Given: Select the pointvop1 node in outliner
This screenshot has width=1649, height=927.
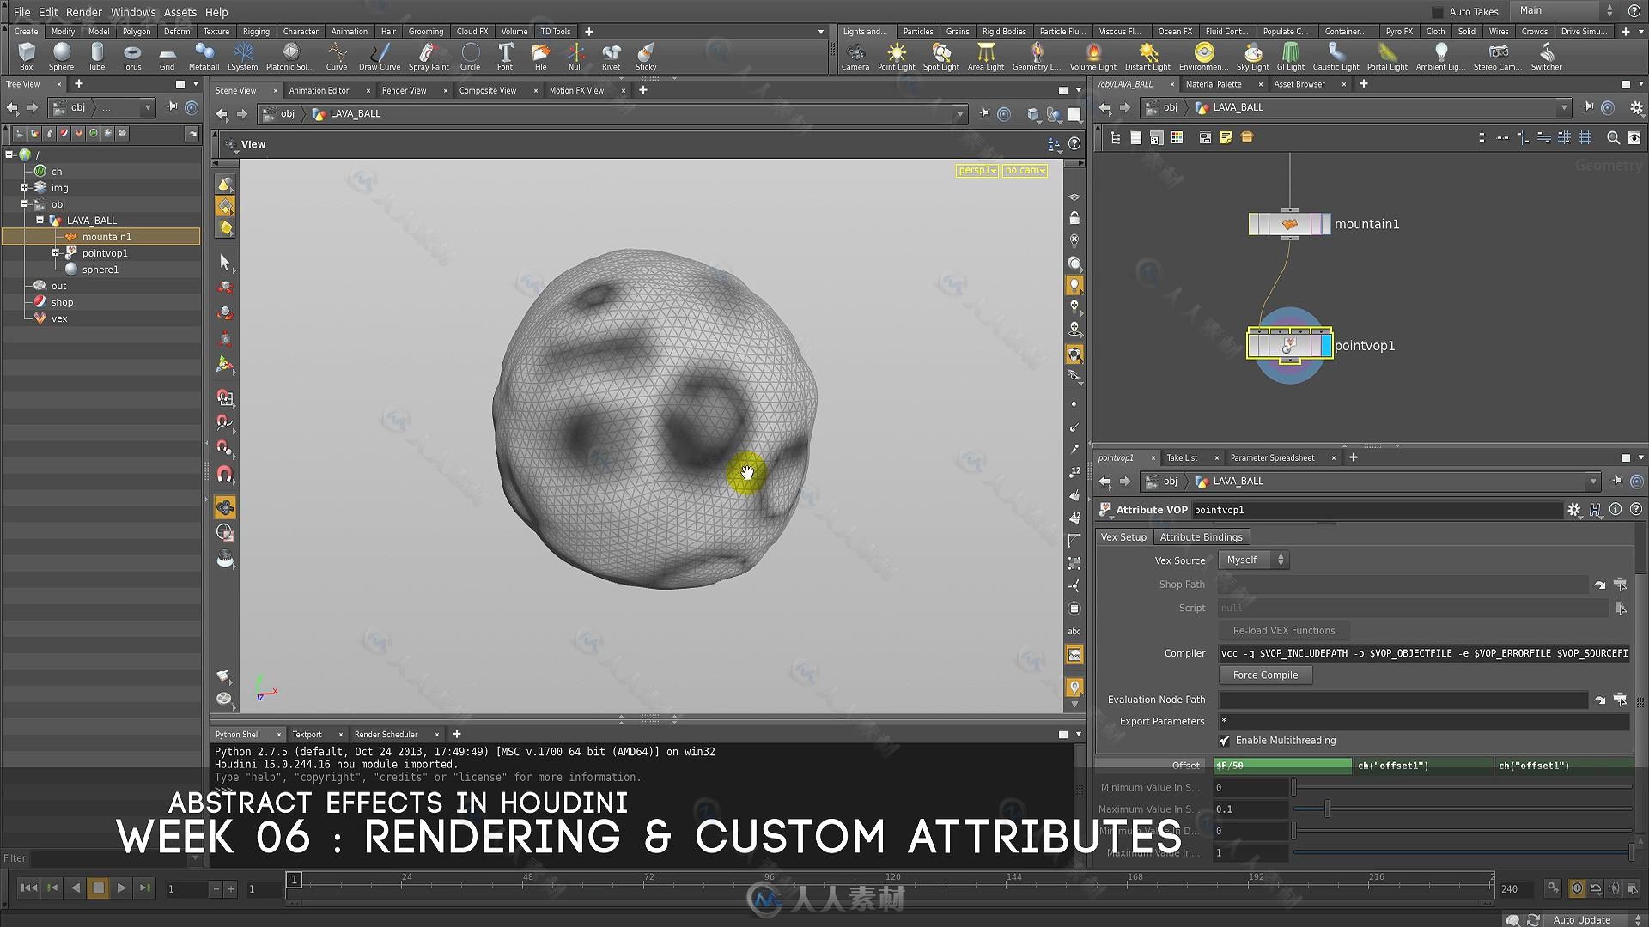Looking at the screenshot, I should [104, 252].
